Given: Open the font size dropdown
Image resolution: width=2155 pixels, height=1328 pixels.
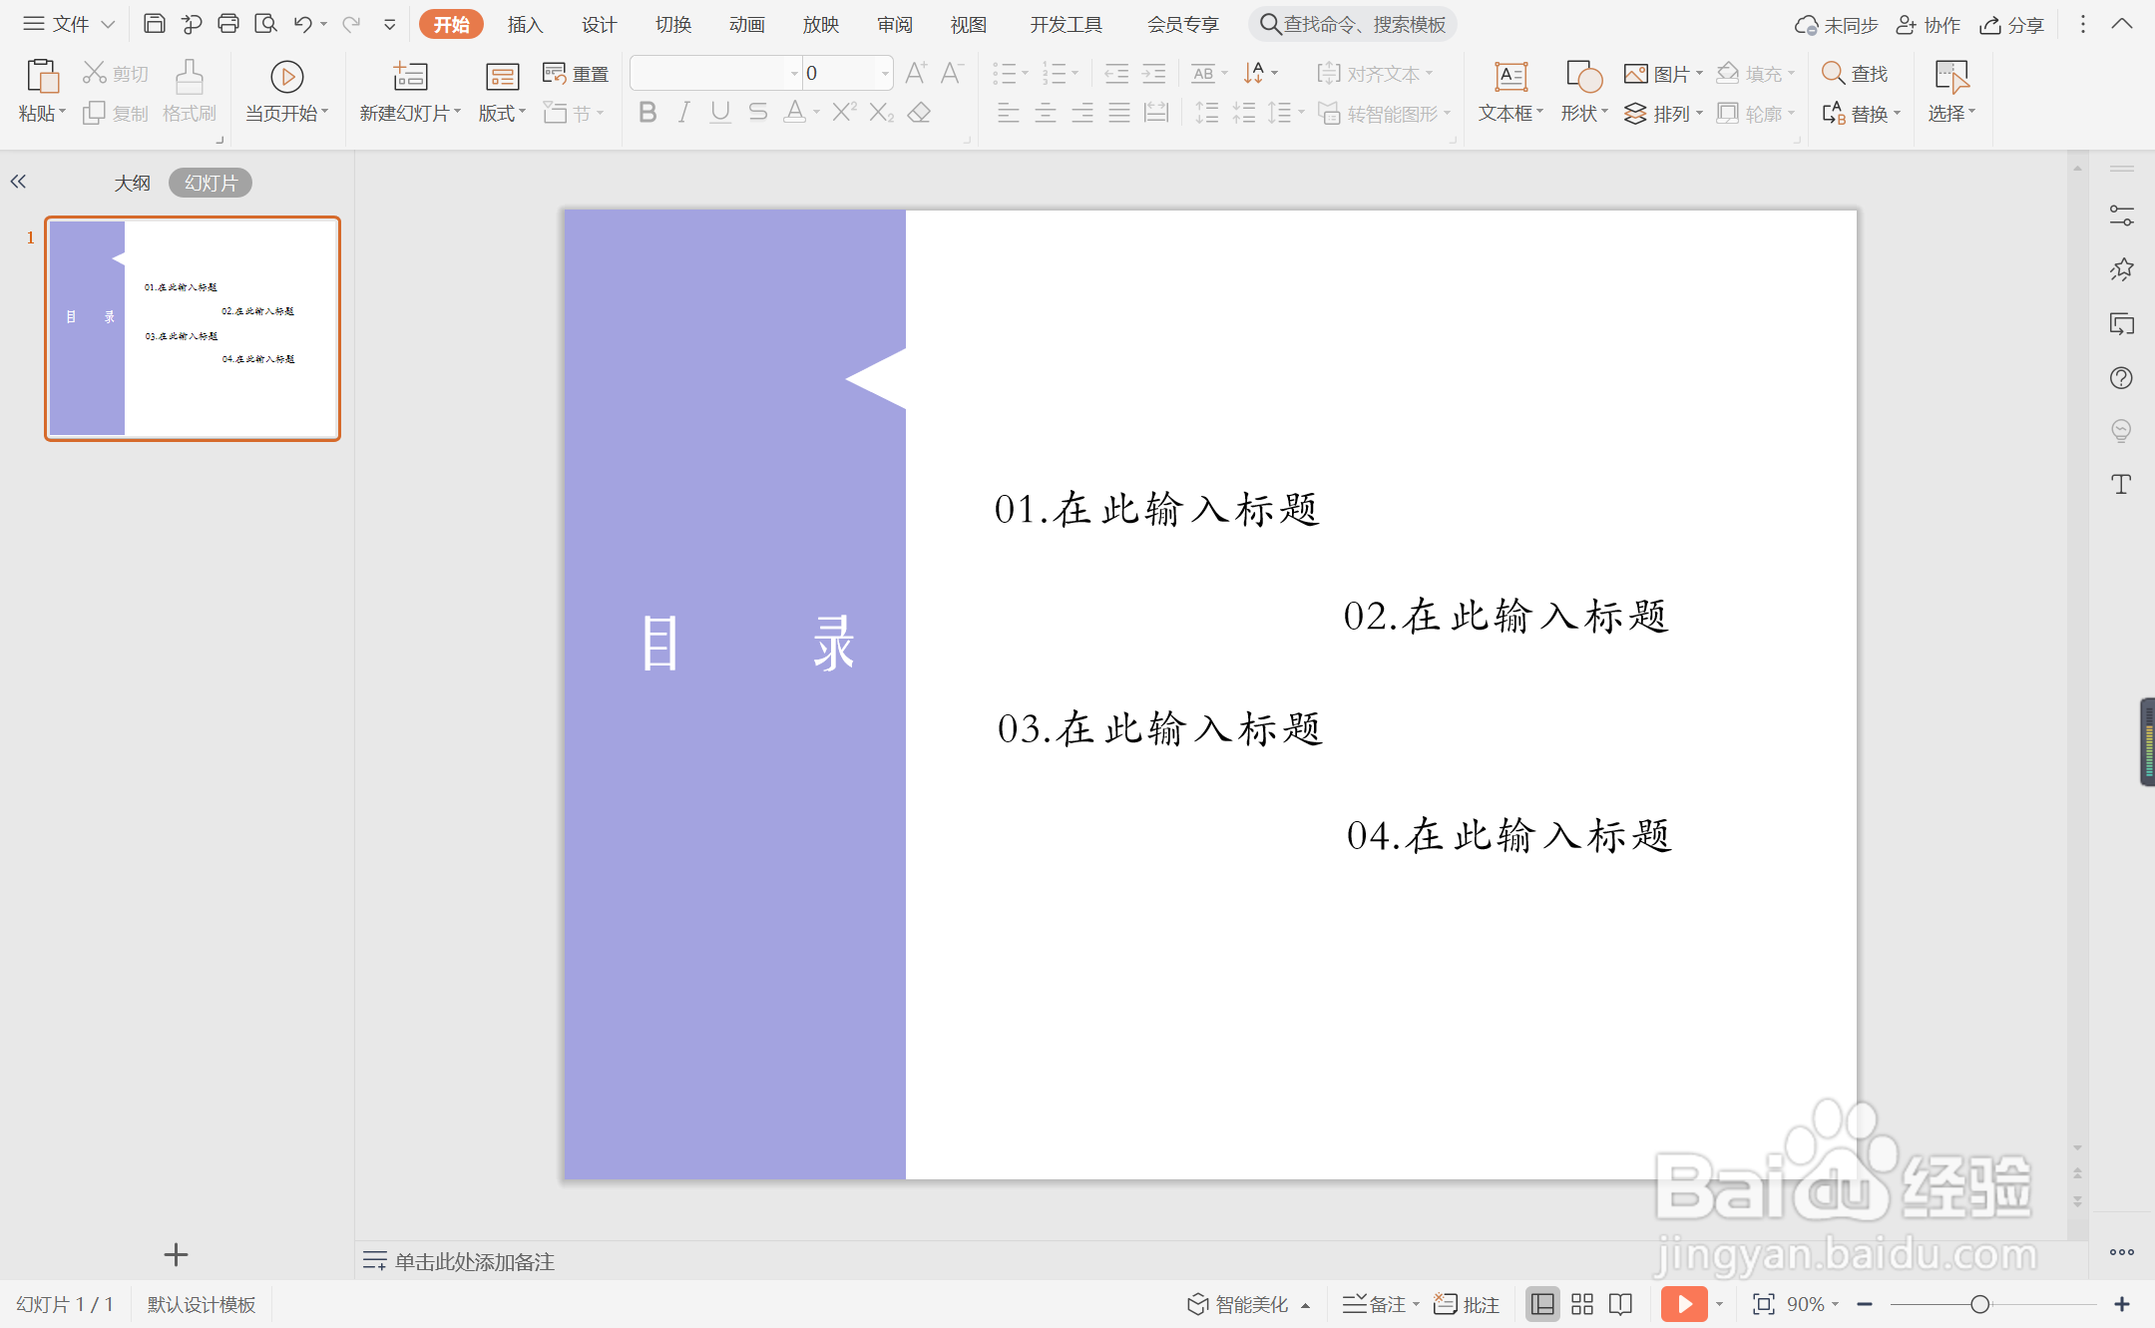Looking at the screenshot, I should click(x=885, y=73).
